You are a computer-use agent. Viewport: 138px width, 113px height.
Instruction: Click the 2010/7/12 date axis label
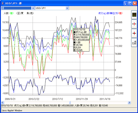(x=58, y=99)
